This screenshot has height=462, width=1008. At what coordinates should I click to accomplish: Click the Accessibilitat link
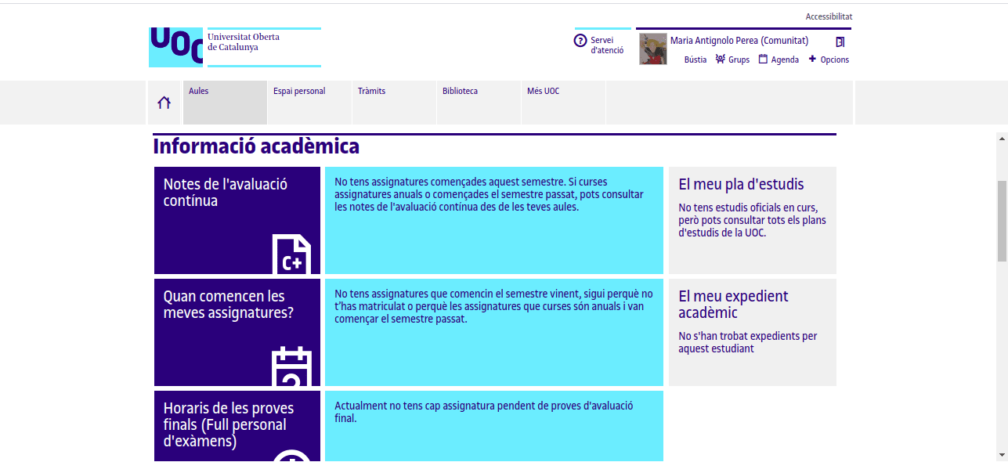tap(829, 16)
